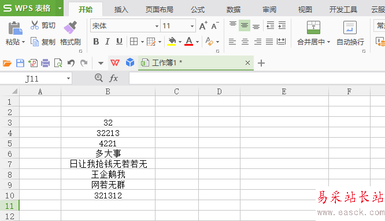Click the Merge and Center icon
Screen dimensions: 385x221
[x=313, y=27]
